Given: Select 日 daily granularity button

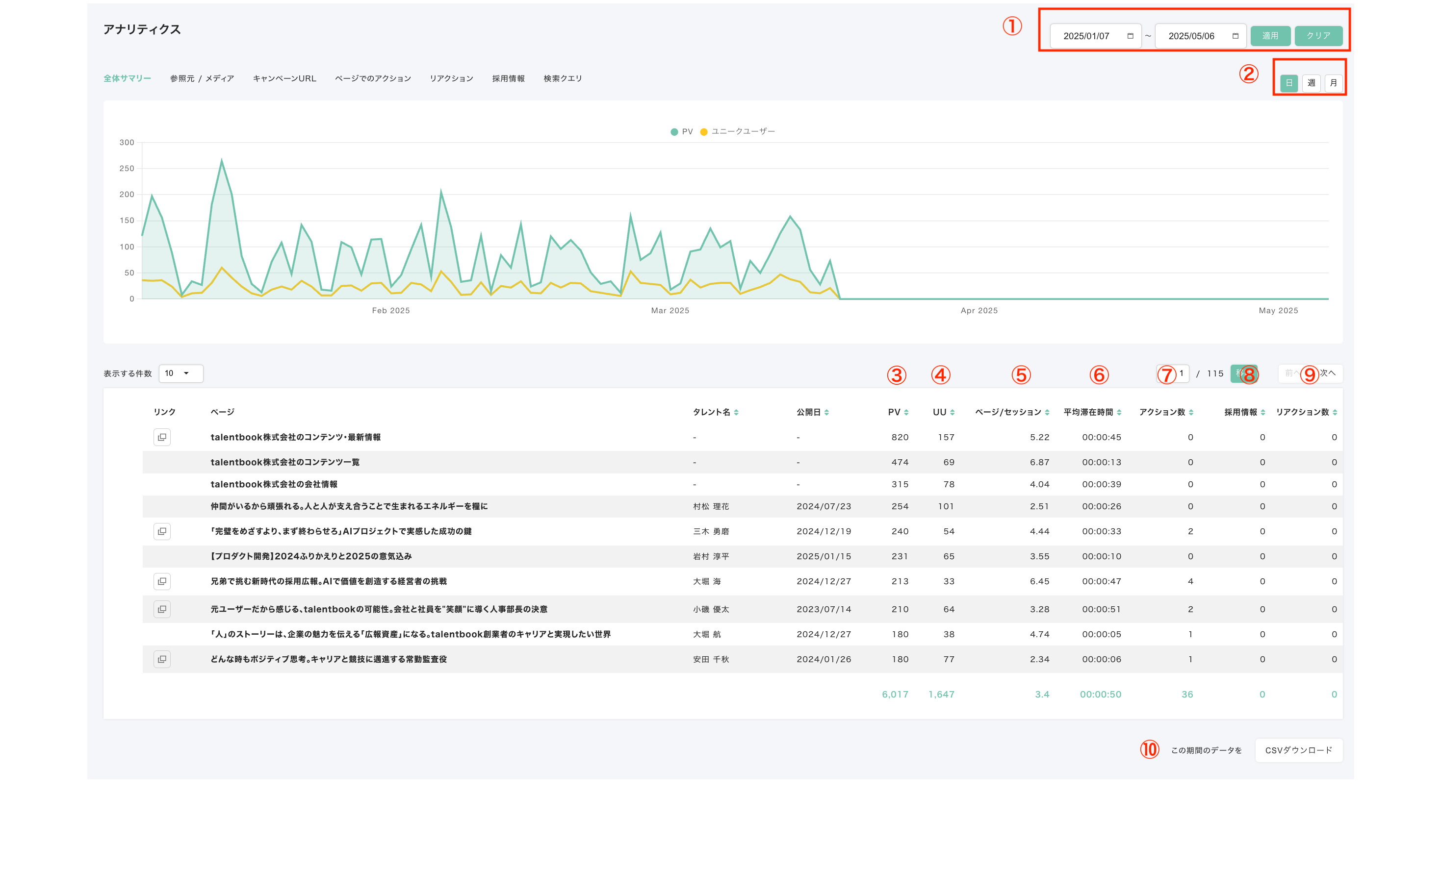Looking at the screenshot, I should click(x=1288, y=83).
